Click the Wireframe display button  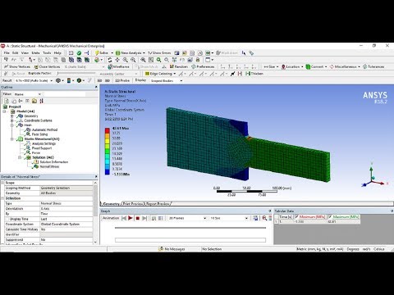(118, 66)
